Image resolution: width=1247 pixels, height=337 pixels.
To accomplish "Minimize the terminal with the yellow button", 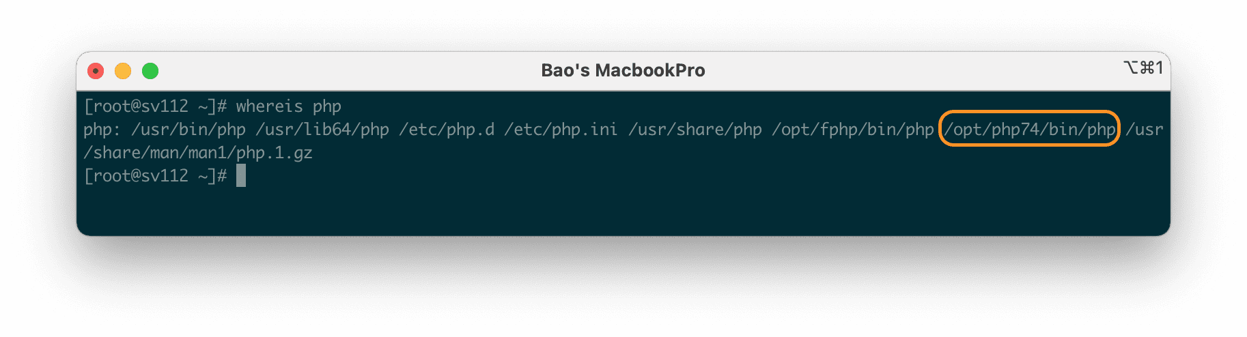I will (123, 71).
